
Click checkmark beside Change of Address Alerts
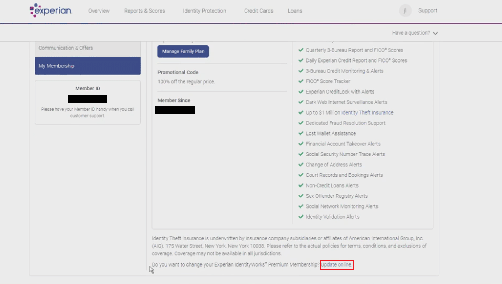coord(301,165)
